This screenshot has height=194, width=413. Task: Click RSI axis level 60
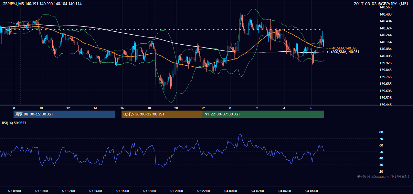point(381,145)
